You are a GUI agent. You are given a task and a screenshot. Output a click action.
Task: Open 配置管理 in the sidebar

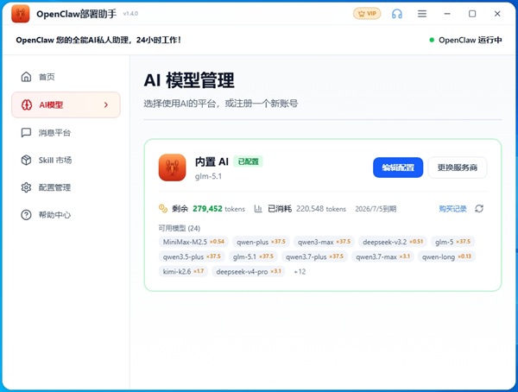(x=66, y=187)
